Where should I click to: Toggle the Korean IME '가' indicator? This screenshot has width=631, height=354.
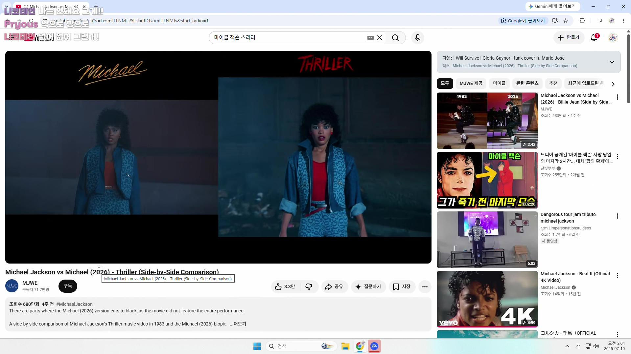tap(578, 346)
